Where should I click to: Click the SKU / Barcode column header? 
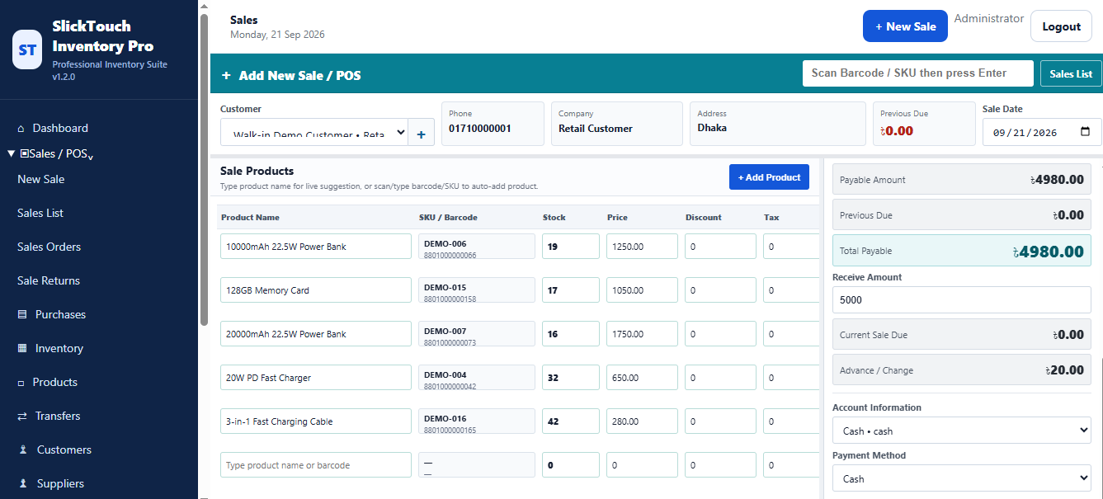pos(448,218)
